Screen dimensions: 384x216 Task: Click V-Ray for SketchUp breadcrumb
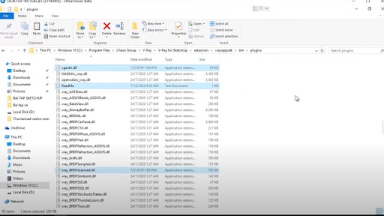pos(173,50)
